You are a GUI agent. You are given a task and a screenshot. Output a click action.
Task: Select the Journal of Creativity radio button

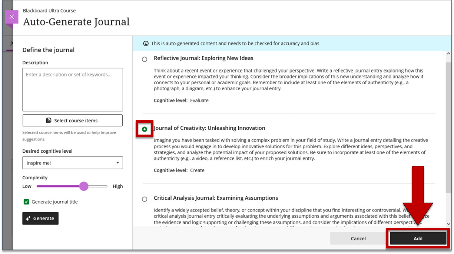(145, 129)
